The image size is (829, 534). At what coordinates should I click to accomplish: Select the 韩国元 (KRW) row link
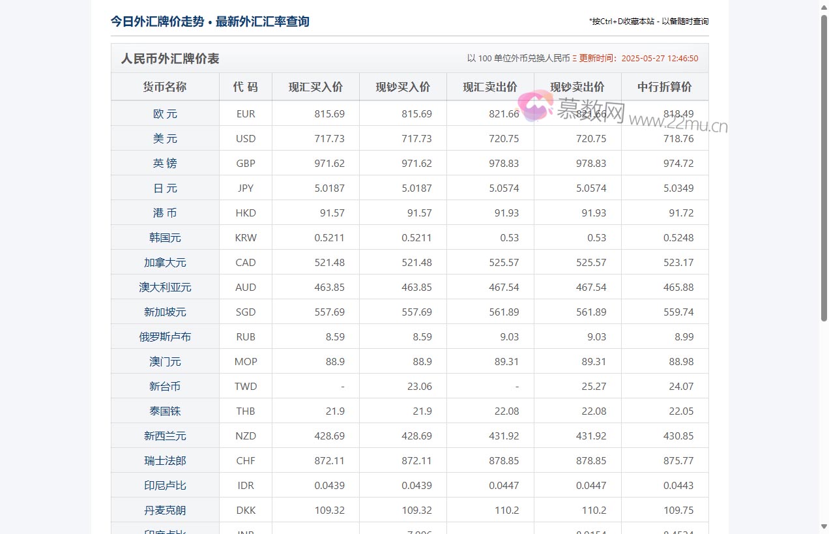coord(165,237)
